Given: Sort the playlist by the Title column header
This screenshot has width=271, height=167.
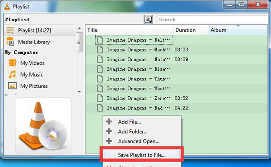Looking at the screenshot, I should (x=130, y=30).
